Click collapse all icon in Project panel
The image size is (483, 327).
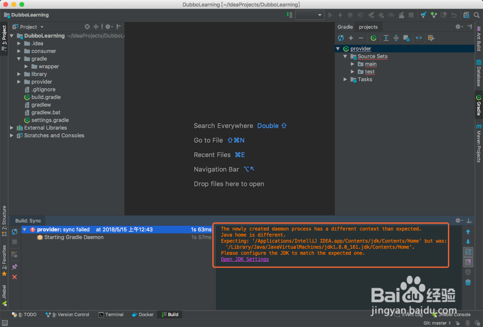[96, 27]
